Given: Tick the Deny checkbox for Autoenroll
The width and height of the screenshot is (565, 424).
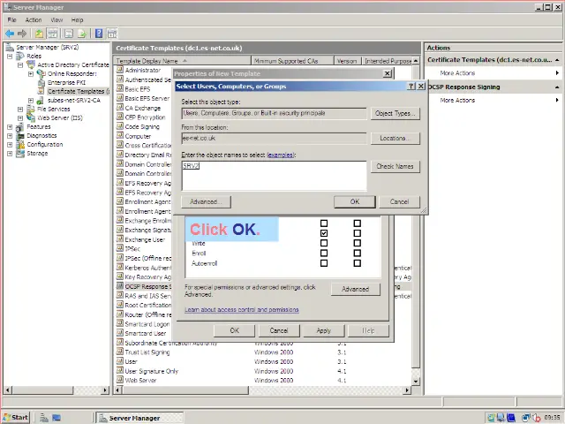Looking at the screenshot, I should coord(357,262).
